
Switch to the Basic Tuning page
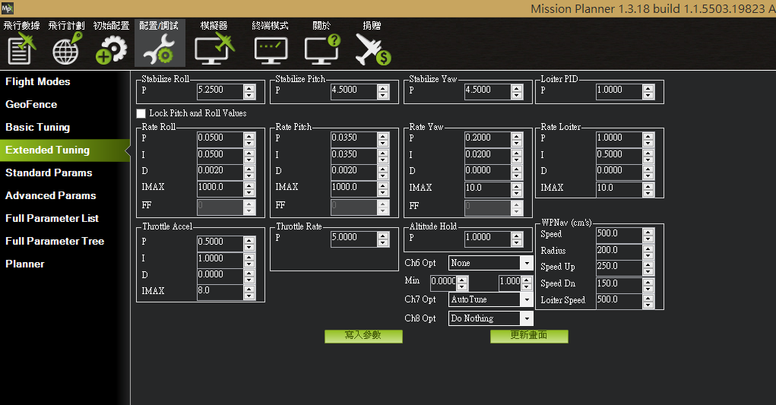pyautogui.click(x=38, y=127)
